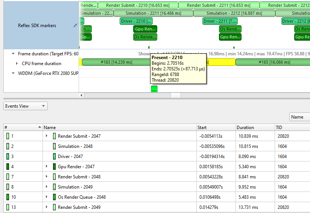Select the Render Submit - 2210 timeline range
310x213 pixels.
pos(138,5)
